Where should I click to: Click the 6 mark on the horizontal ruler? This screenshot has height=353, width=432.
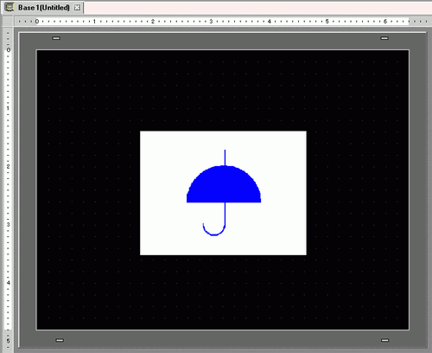[385, 22]
